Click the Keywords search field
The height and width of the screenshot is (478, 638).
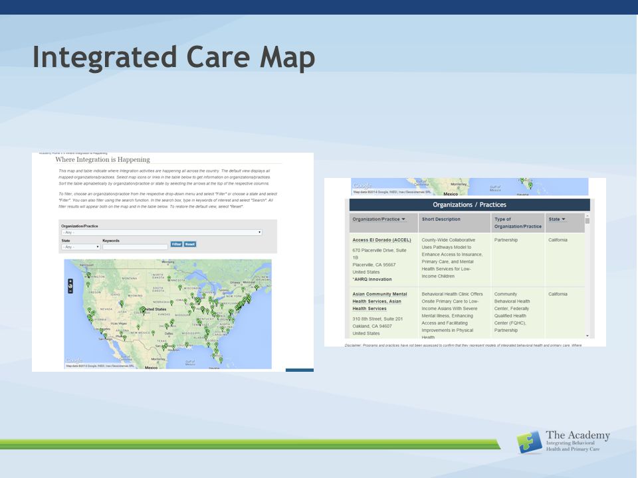[135, 247]
